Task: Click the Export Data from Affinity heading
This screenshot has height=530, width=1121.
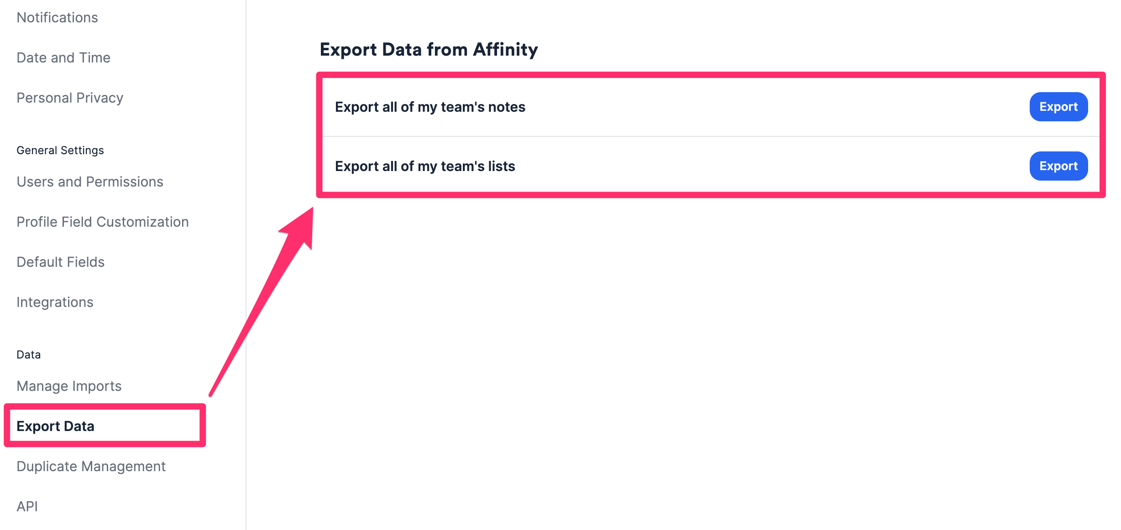Action: tap(429, 49)
